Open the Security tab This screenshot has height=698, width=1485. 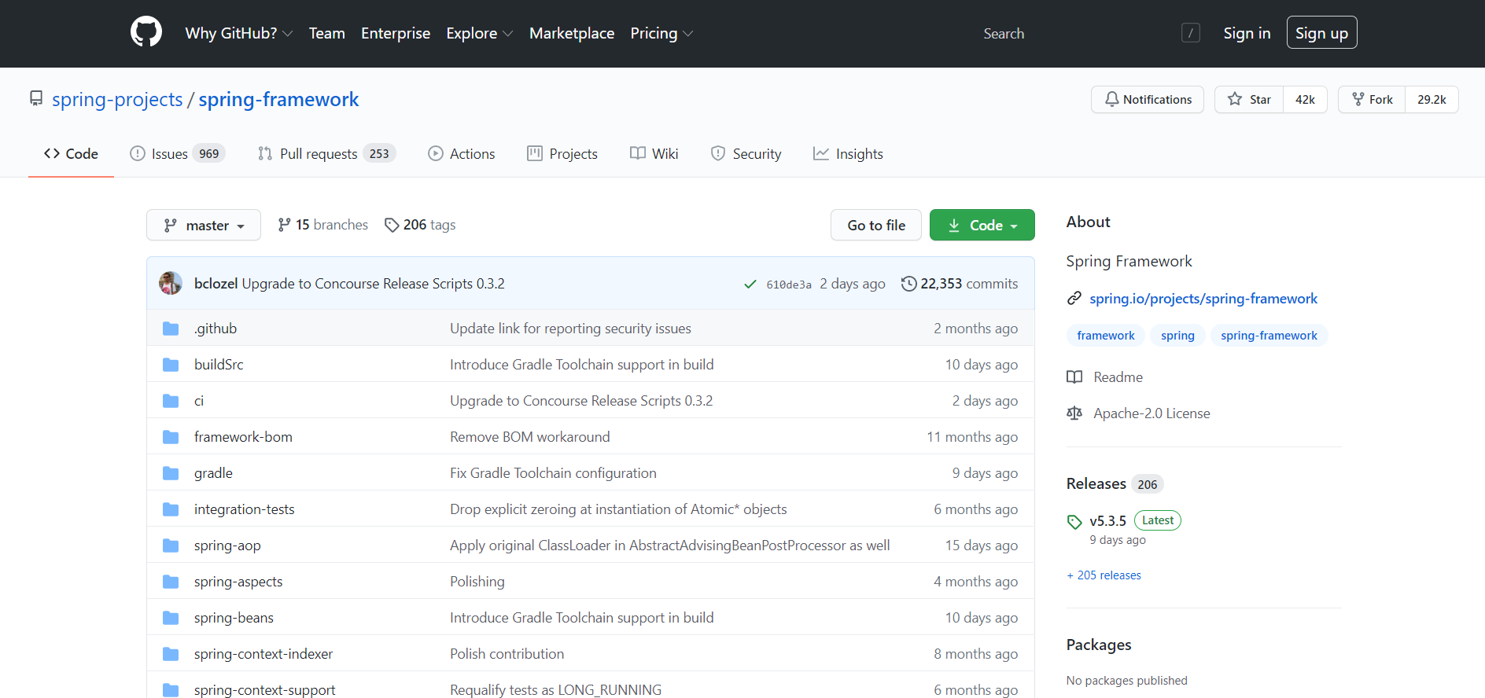pos(746,154)
